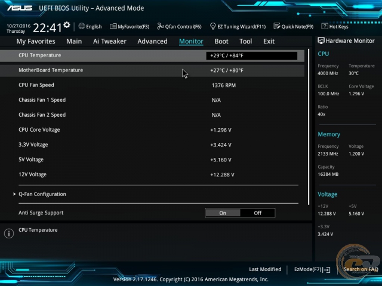Viewport: 382px width, 286px height.
Task: Show Hot Keys list
Action: click(335, 26)
